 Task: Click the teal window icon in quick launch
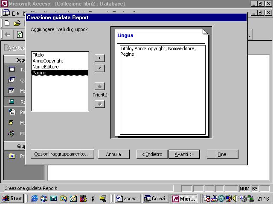(54, 198)
